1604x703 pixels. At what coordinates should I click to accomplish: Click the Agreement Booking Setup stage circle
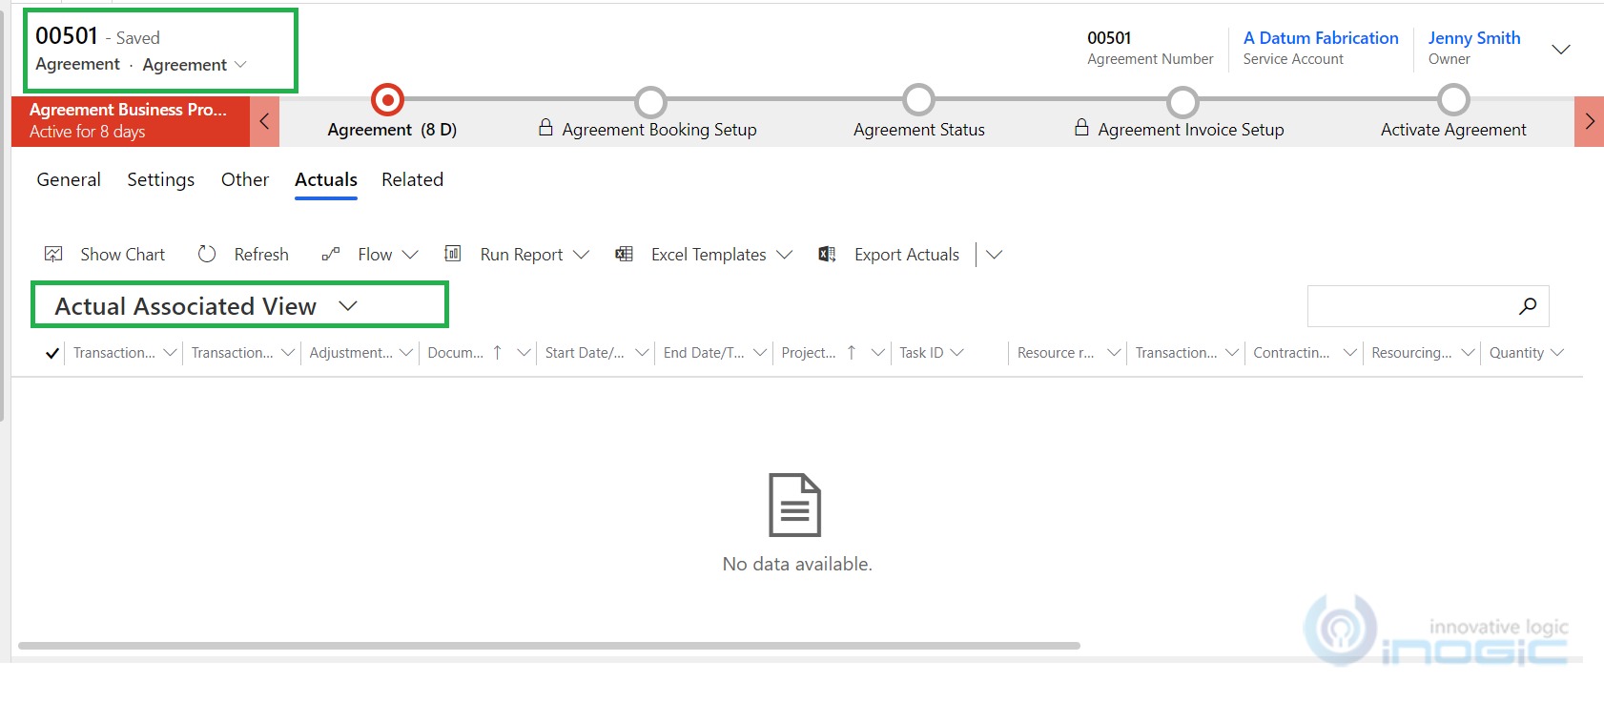(651, 100)
